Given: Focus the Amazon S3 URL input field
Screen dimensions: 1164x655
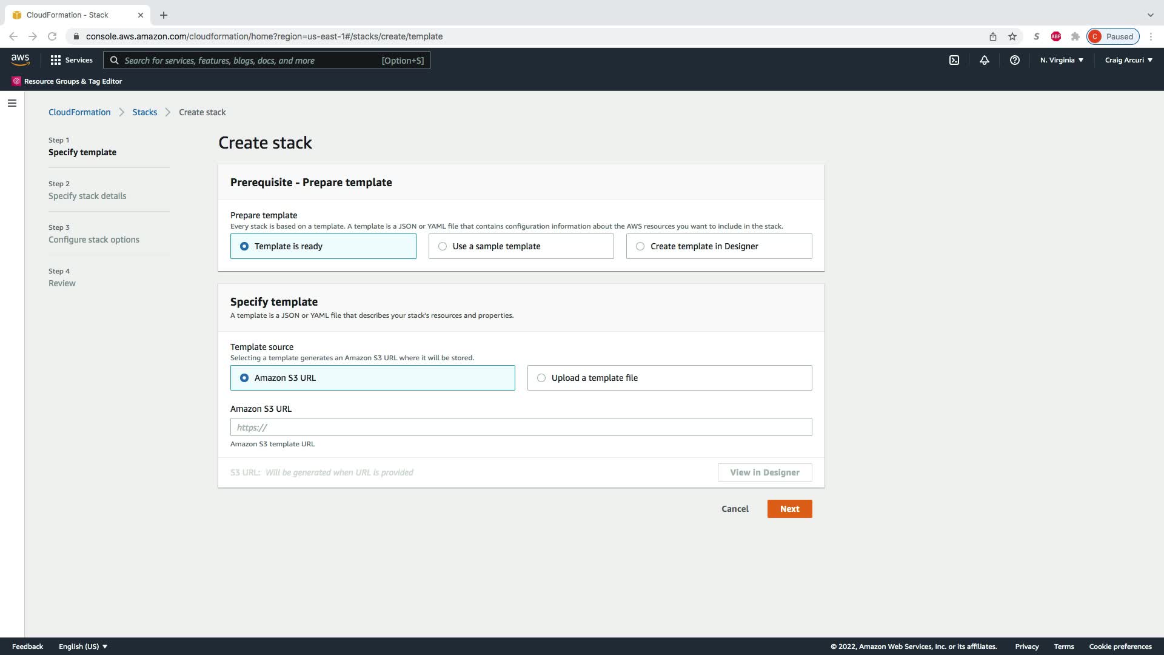Looking at the screenshot, I should click(x=521, y=427).
